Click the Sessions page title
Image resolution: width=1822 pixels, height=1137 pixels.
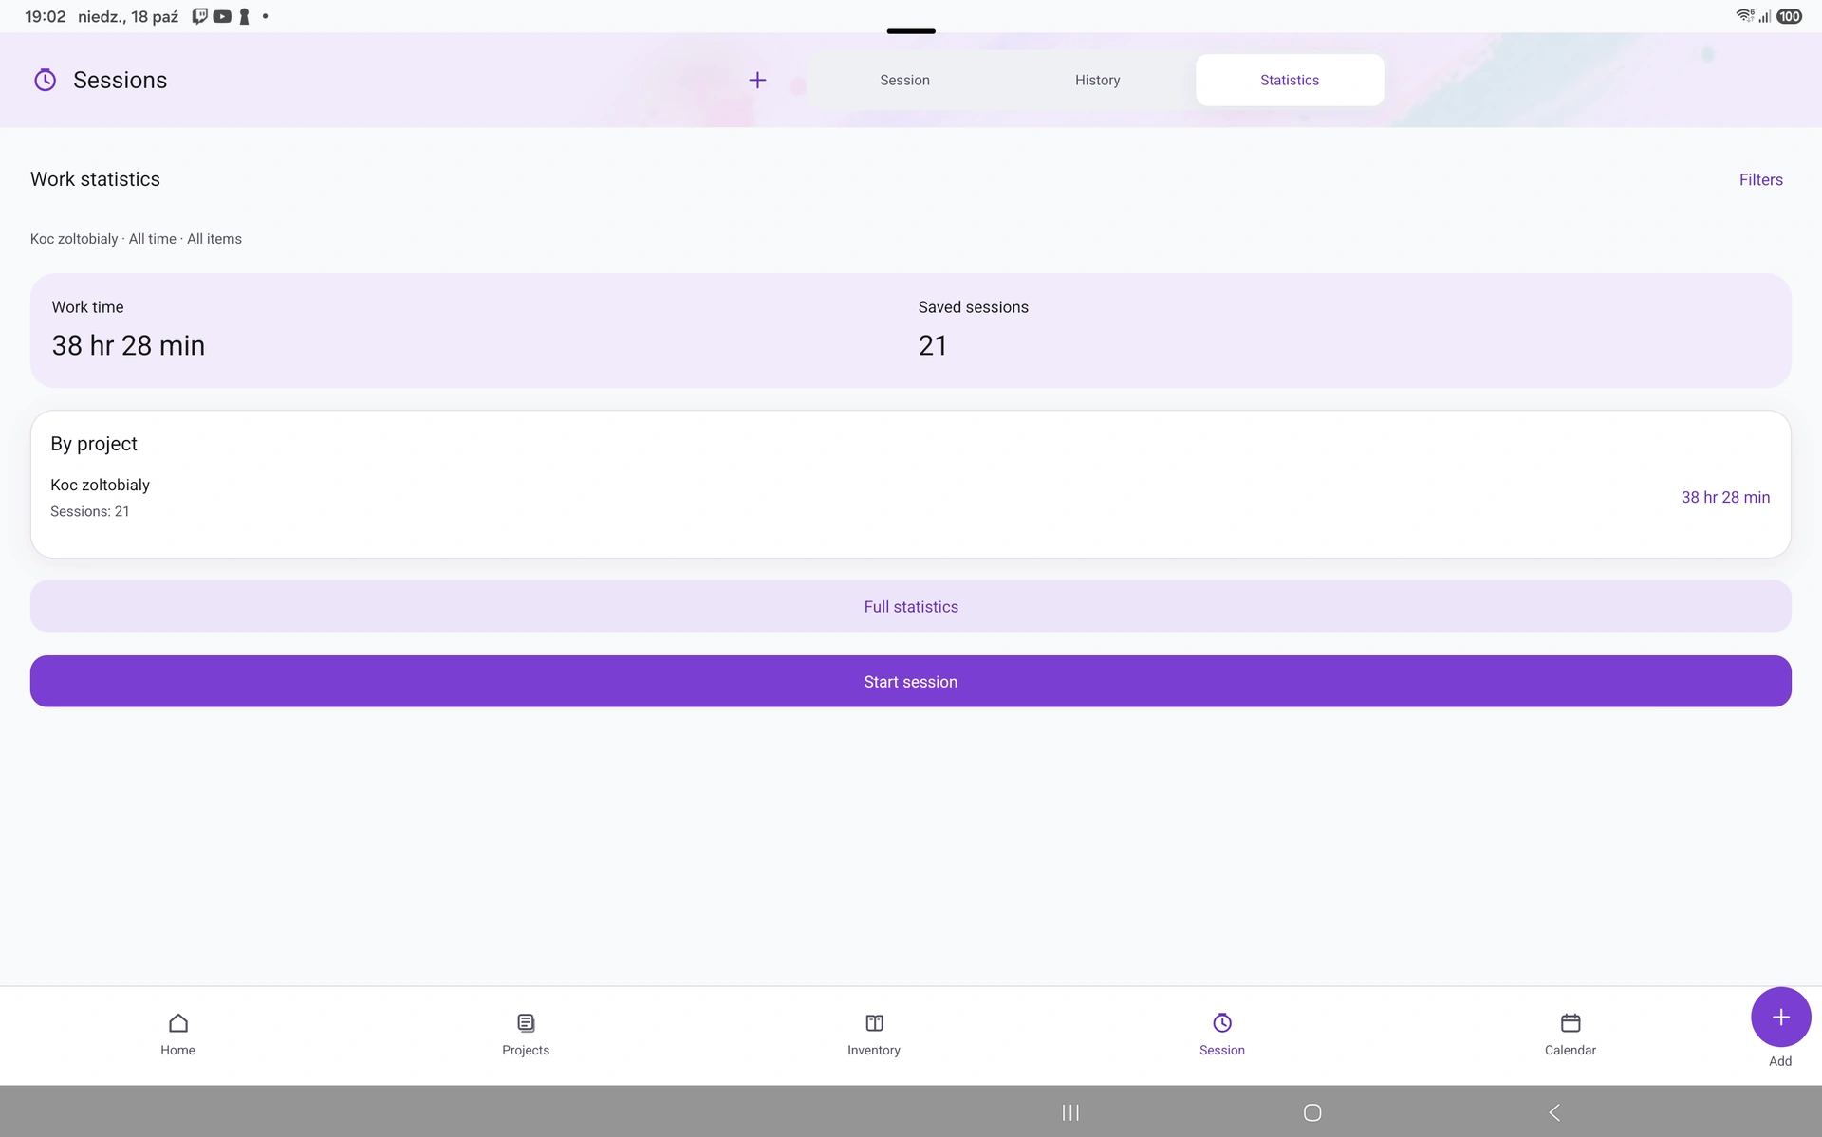coord(120,80)
